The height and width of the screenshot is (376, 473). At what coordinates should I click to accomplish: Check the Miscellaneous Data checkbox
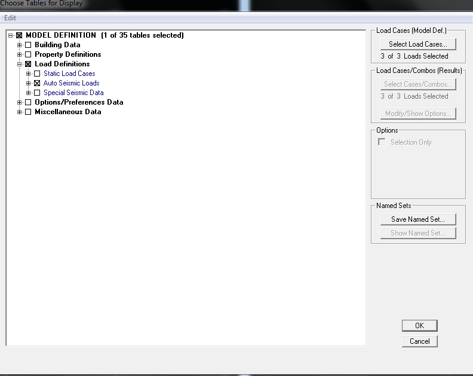point(28,112)
